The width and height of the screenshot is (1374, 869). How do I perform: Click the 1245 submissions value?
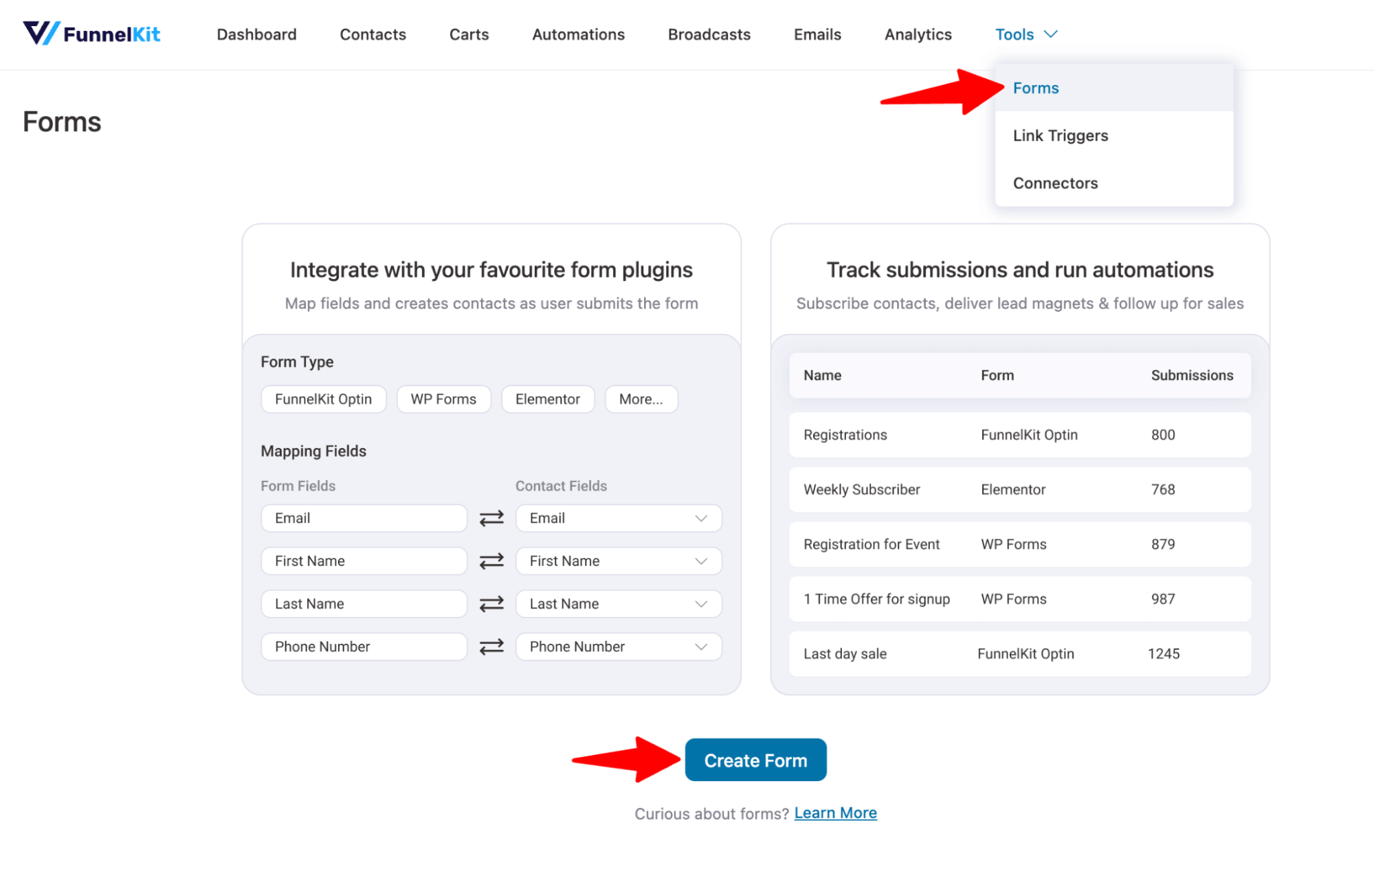(x=1164, y=654)
